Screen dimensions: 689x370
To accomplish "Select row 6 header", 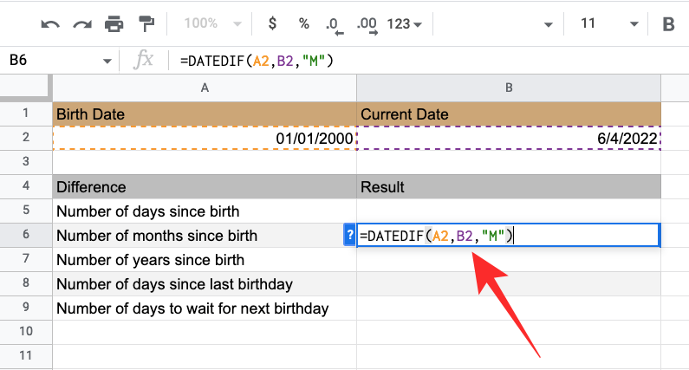I will tap(26, 235).
